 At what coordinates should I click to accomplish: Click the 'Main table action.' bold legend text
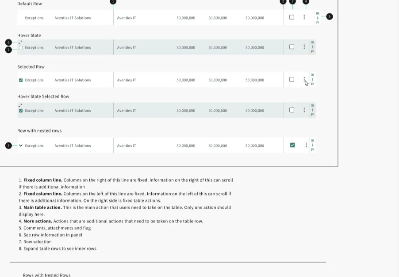coord(42,207)
